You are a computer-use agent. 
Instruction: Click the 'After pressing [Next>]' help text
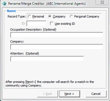click(x=50, y=83)
